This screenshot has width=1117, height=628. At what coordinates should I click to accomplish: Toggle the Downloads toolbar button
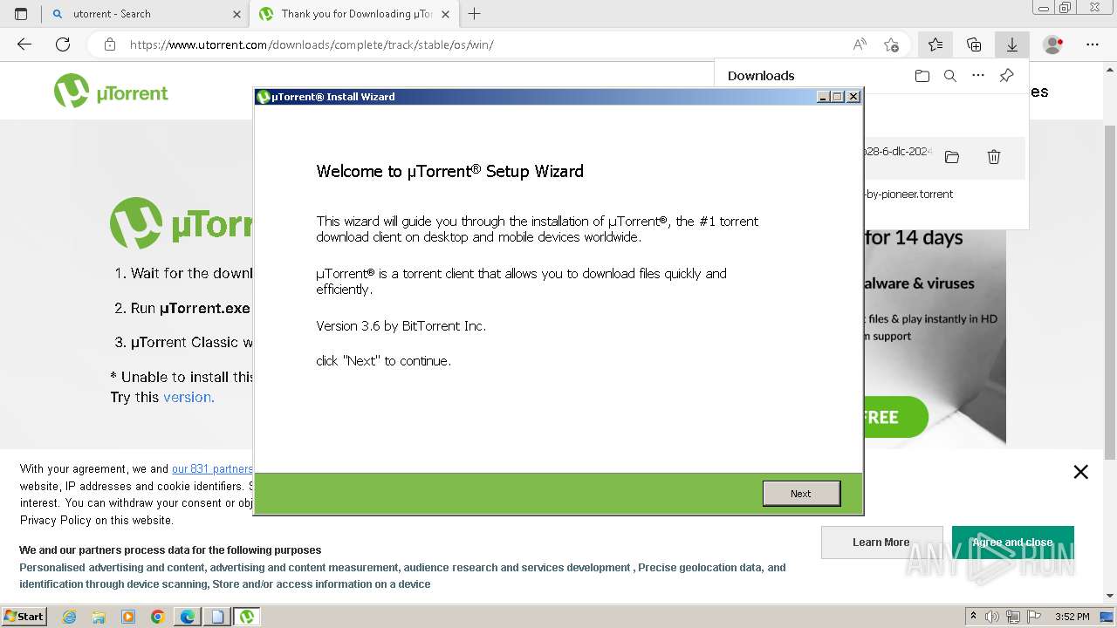pos(1012,44)
